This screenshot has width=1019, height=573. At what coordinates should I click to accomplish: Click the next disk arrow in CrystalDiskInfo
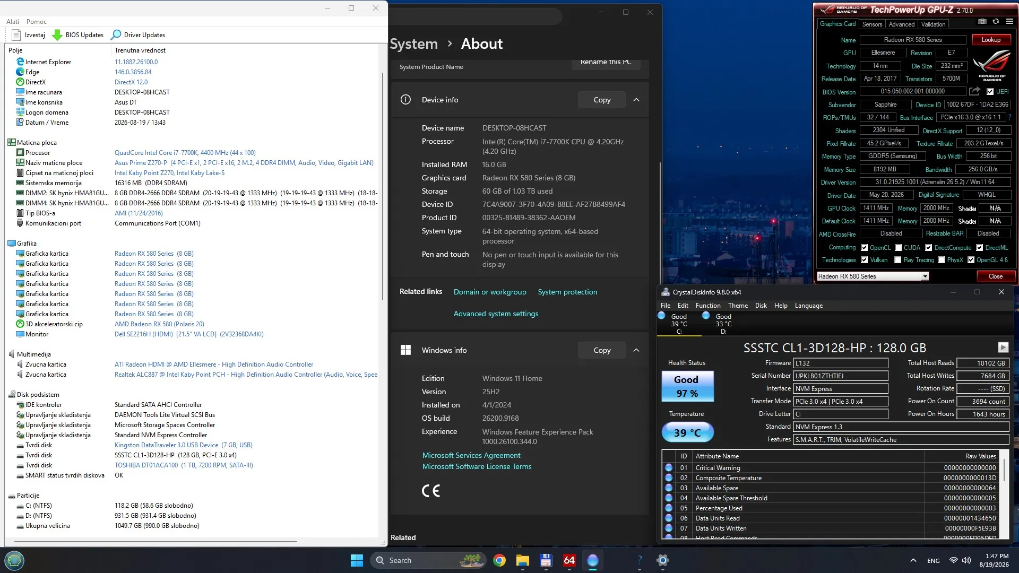click(x=1003, y=347)
